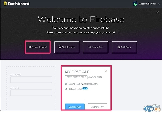Image resolution: width=162 pixels, height=114 pixels.
Task: Open the Account Settings menu label
Action: pos(148,4)
